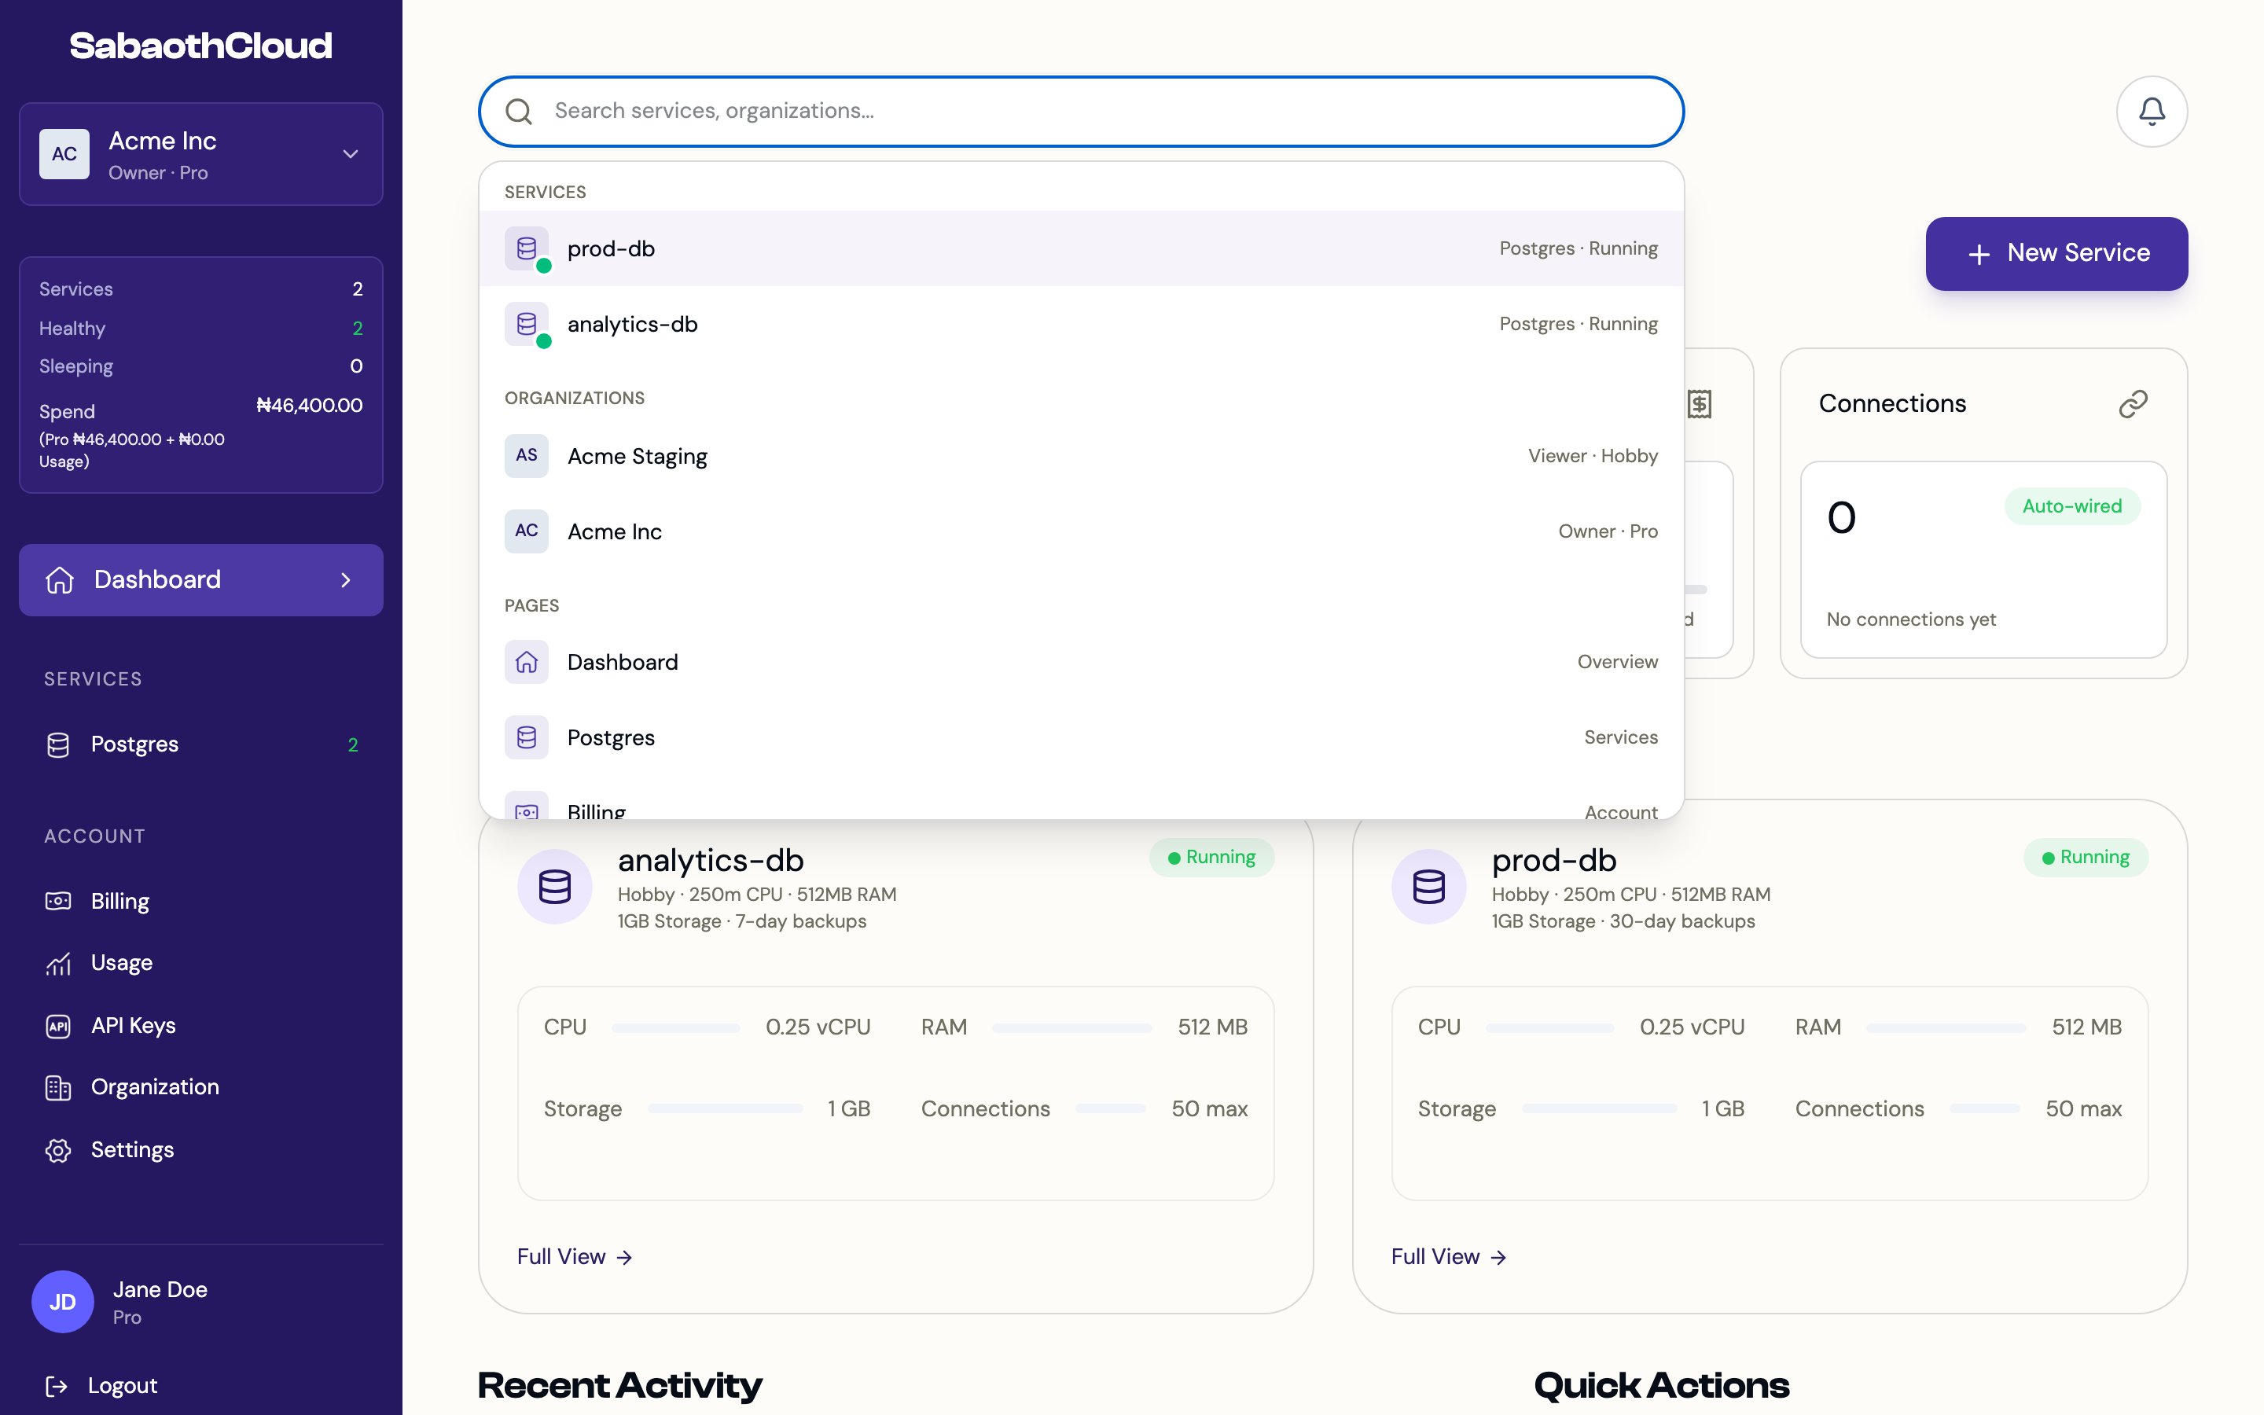Click the Dashboard chevron arrow in sidebar

(x=346, y=580)
